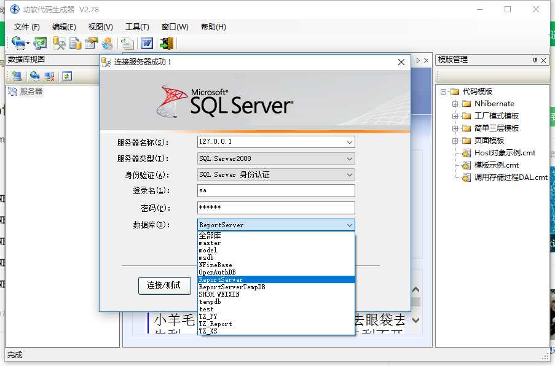The height and width of the screenshot is (366, 555).
Task: Open the 身份验证 dropdown
Action: (x=349, y=174)
